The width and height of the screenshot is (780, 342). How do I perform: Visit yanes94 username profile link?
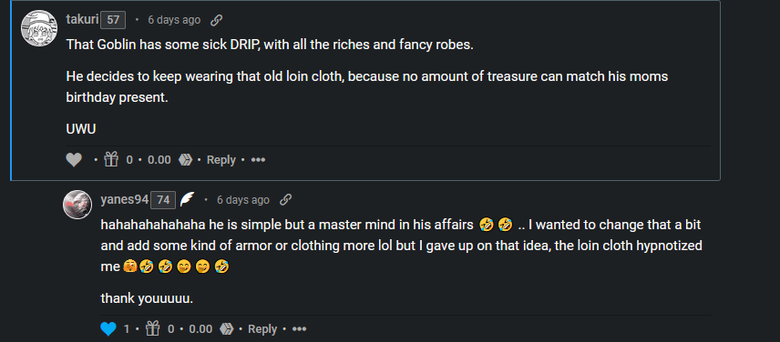pos(124,199)
